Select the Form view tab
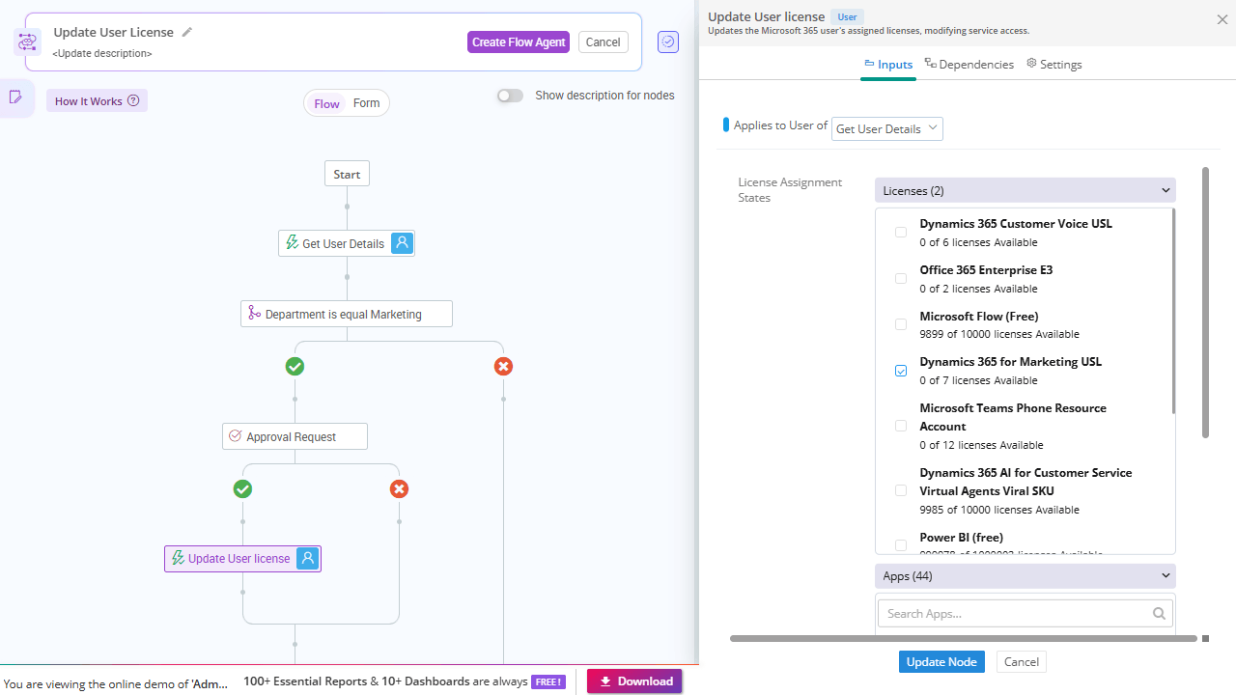 tap(366, 103)
